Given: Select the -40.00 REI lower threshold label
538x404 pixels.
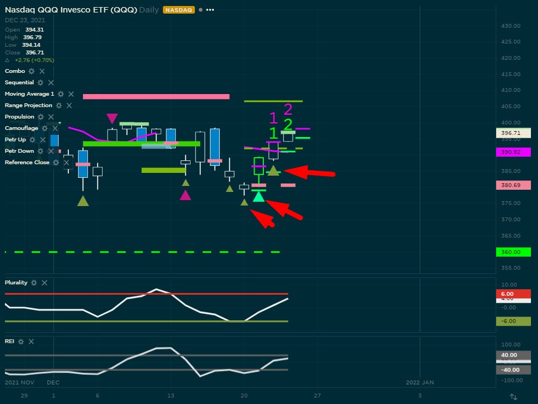Looking at the screenshot, I should (x=513, y=370).
